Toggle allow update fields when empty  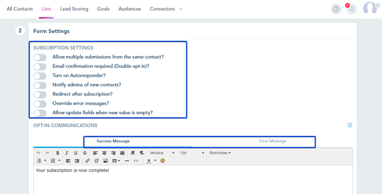(x=40, y=113)
